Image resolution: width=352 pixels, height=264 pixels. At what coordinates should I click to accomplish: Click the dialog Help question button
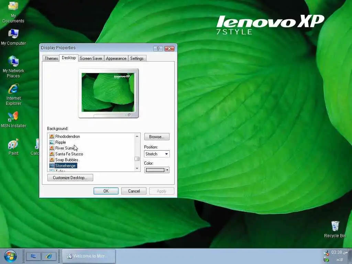tap(158, 49)
